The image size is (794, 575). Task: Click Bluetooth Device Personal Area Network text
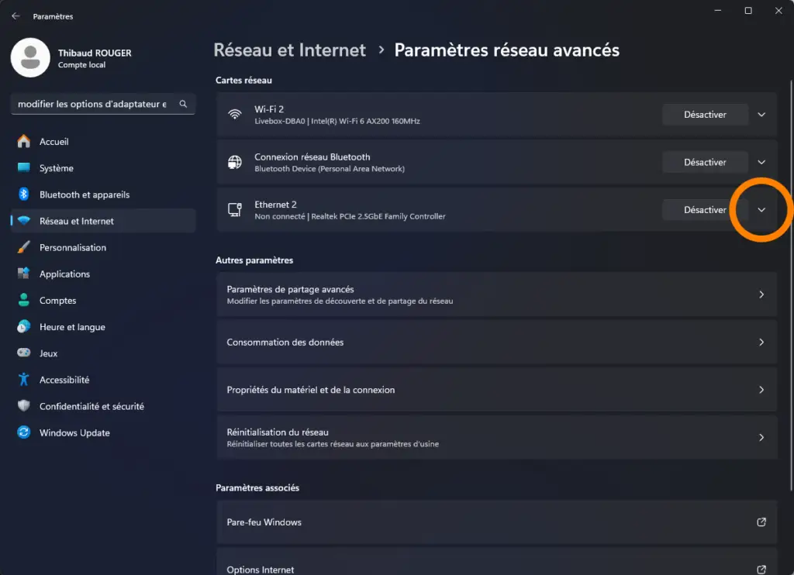tap(330, 169)
